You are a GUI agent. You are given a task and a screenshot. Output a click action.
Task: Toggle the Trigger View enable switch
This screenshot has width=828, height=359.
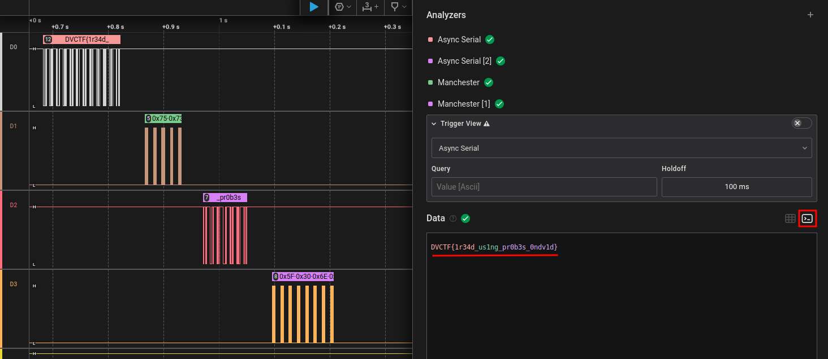[x=802, y=123]
